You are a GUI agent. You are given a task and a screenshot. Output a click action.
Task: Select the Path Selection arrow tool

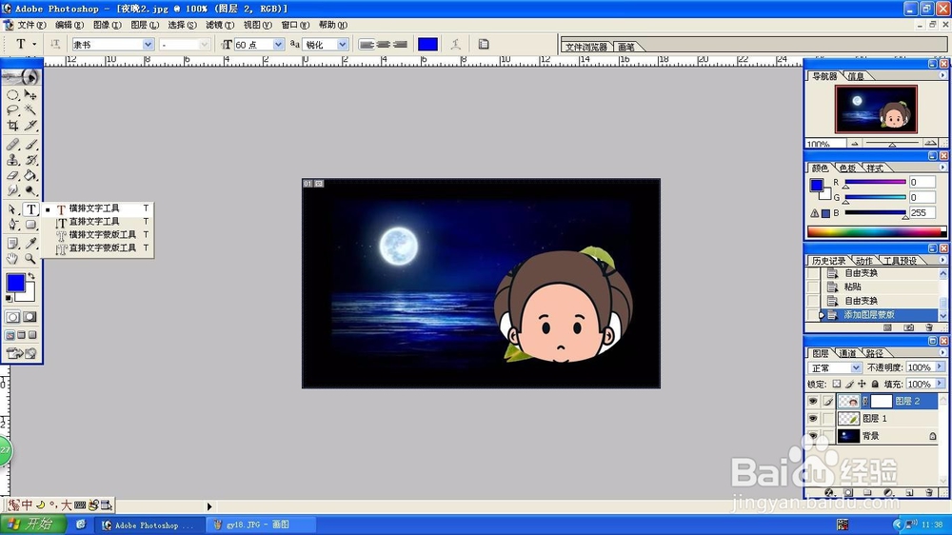tap(12, 209)
